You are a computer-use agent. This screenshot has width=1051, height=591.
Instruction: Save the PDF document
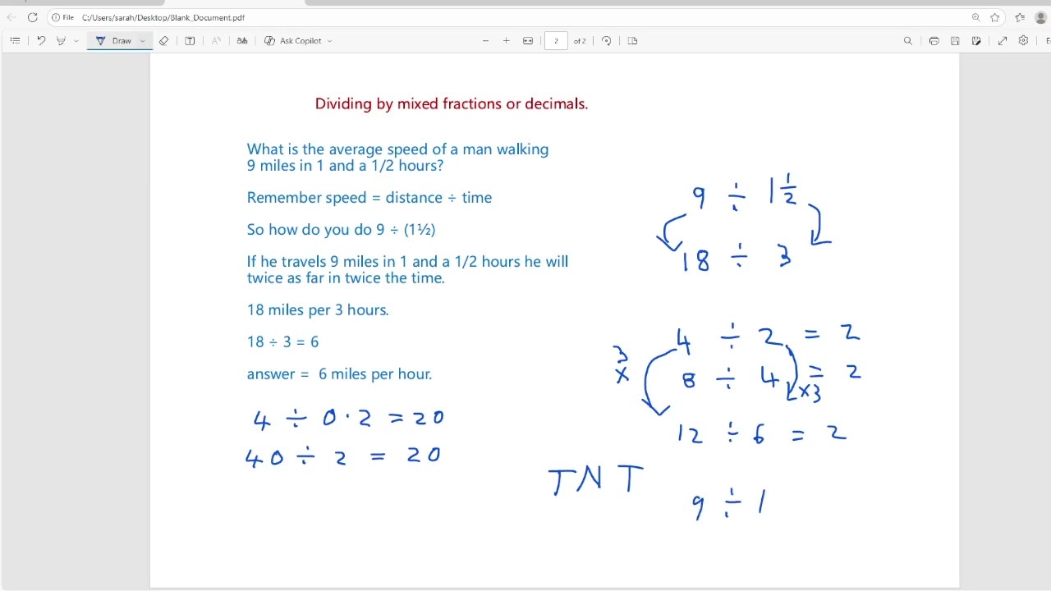click(x=955, y=40)
